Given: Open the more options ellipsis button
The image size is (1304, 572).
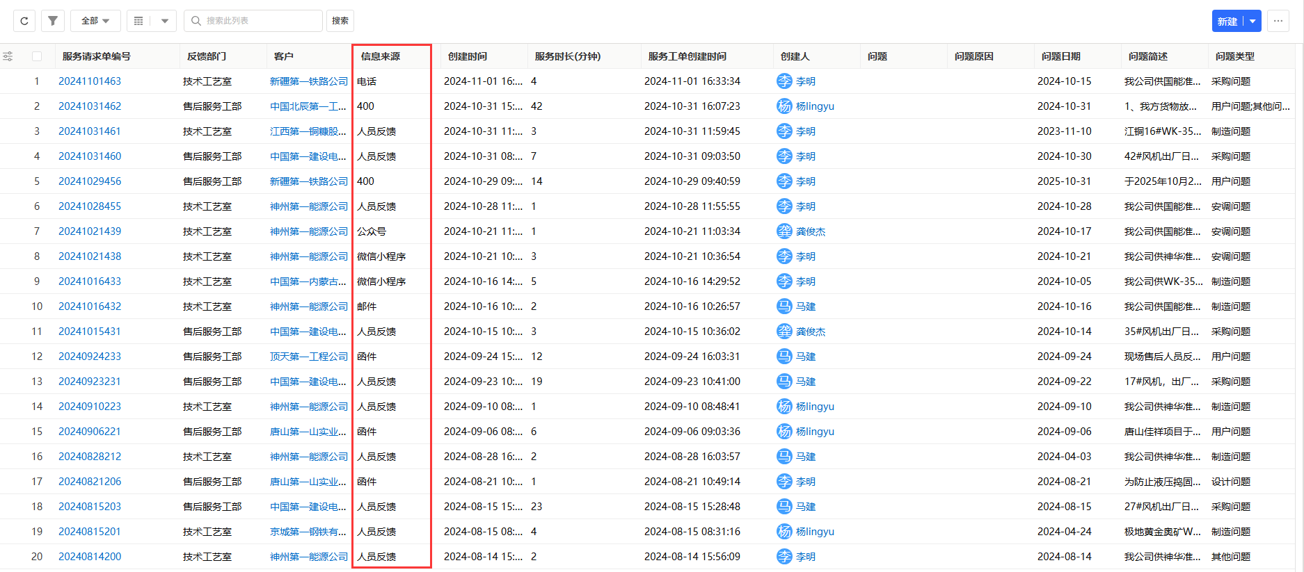Looking at the screenshot, I should click(x=1278, y=21).
